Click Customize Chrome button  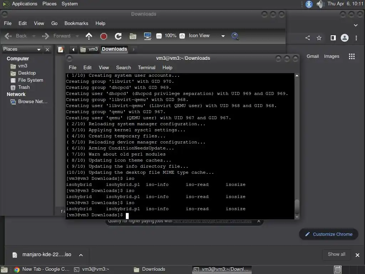[x=329, y=234]
